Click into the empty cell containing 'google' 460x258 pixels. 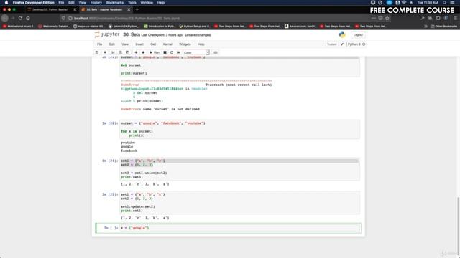pos(240,228)
